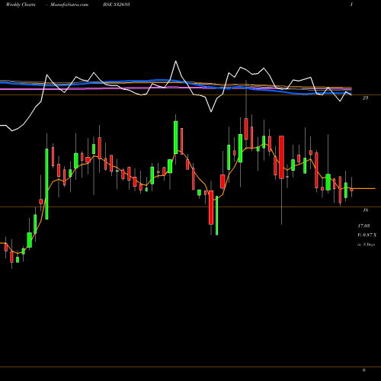Click the price axis label "16"
381x381 pixels.
point(365,210)
